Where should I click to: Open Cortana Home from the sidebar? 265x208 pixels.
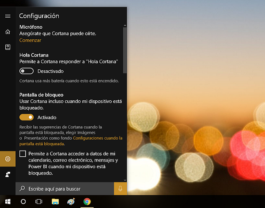point(8,32)
